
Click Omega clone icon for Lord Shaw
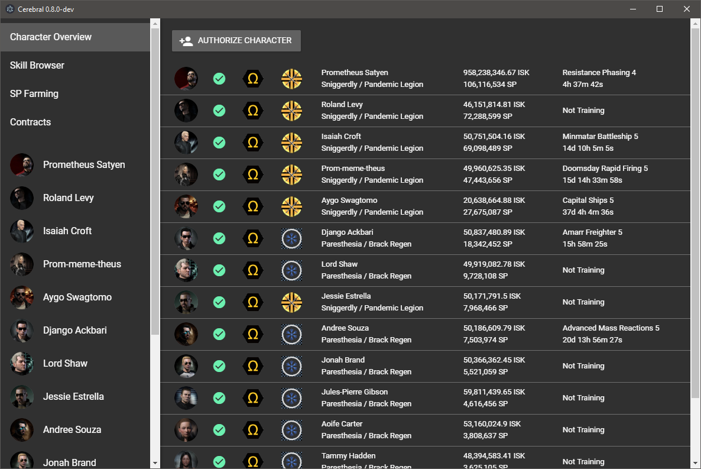[x=252, y=270]
